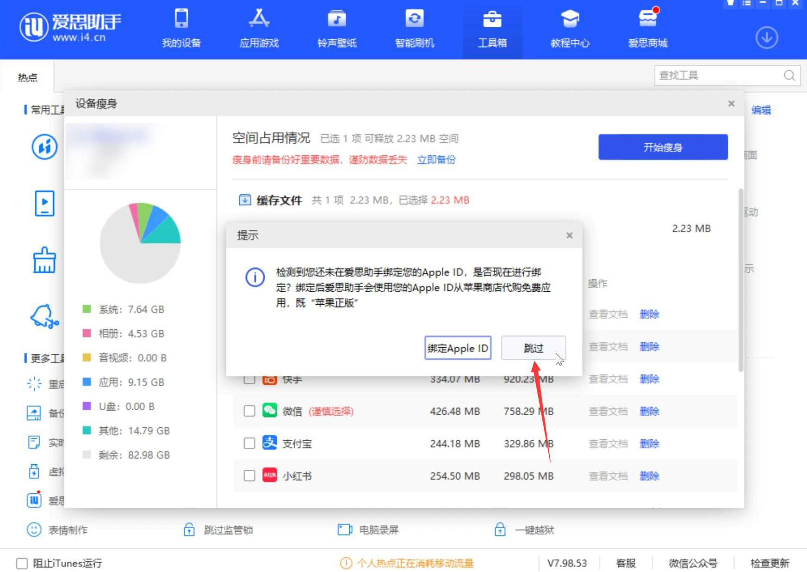Click the app list vertical scrollbar

(x=741, y=280)
